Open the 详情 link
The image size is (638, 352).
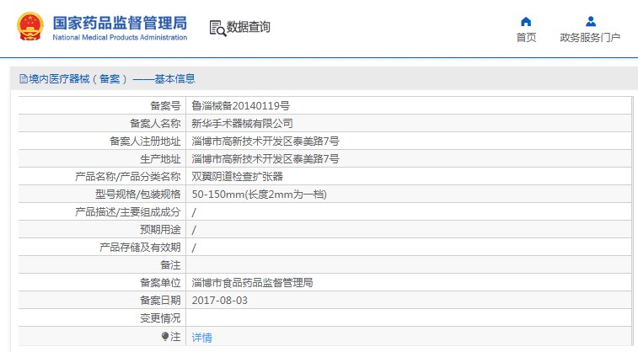click(201, 338)
